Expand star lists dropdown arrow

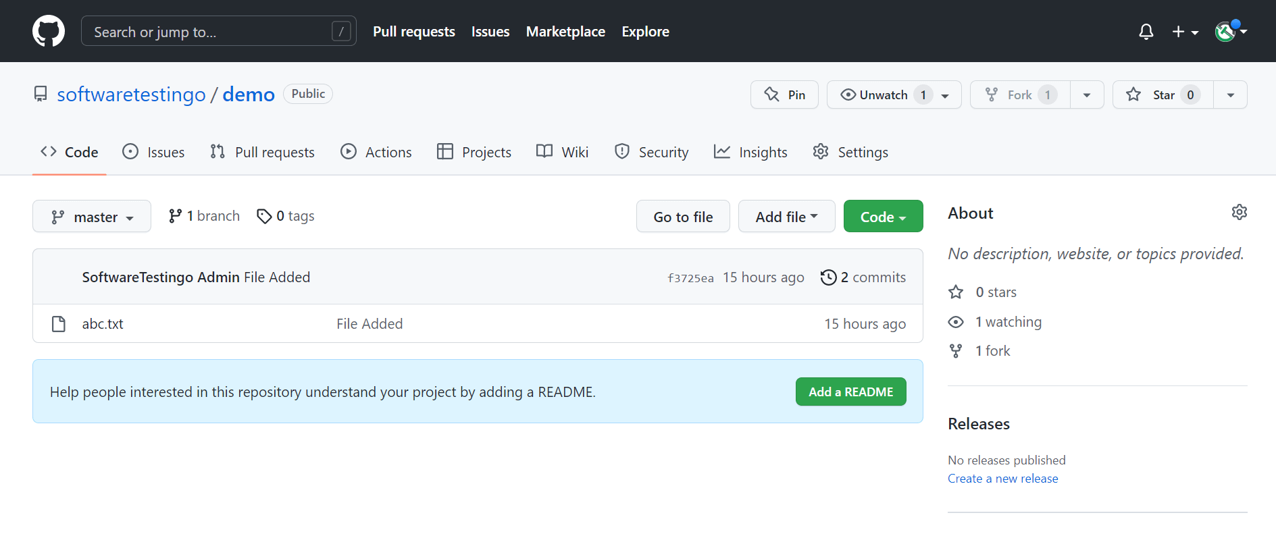tap(1230, 95)
